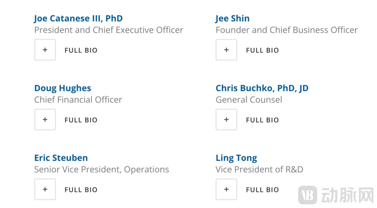Click plus icon under Chris Buchko
377x208 pixels.
point(226,120)
